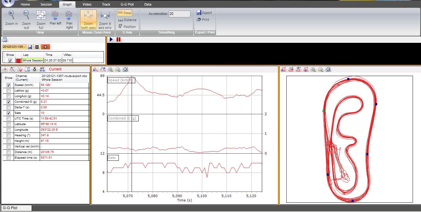This screenshot has width=421, height=212.
Task: Click the pause button above video area
Action: click(x=119, y=39)
